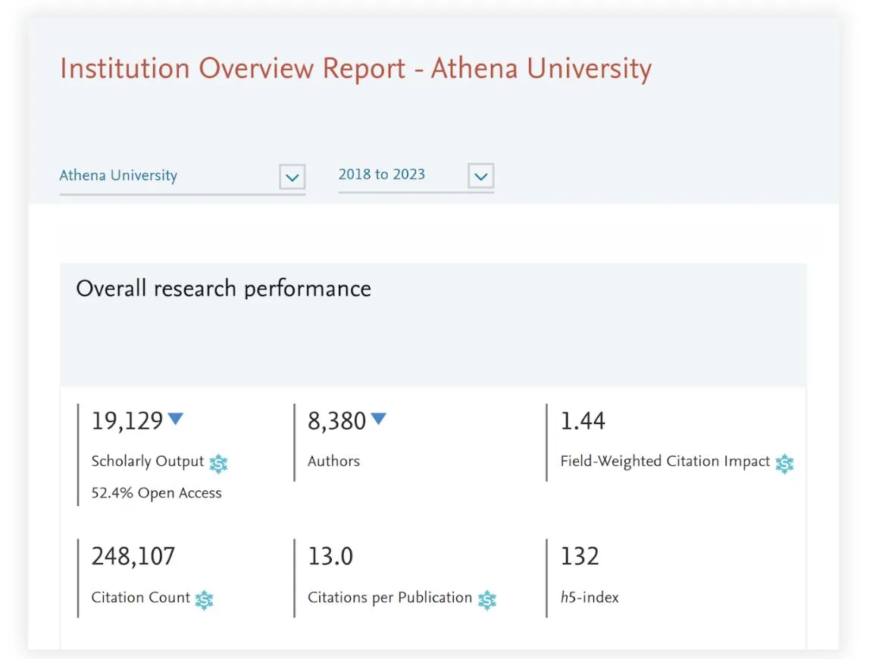Screen dimensions: 879x659
Task: Click the h5-index metric label
Action: point(589,597)
